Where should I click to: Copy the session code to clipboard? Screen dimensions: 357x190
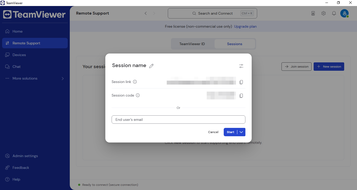[241, 96]
